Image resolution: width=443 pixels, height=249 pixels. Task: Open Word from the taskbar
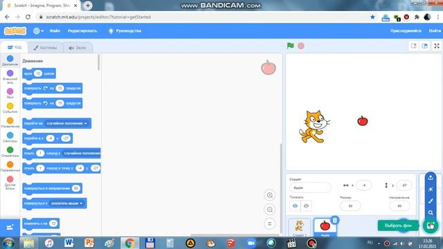pos(69,243)
